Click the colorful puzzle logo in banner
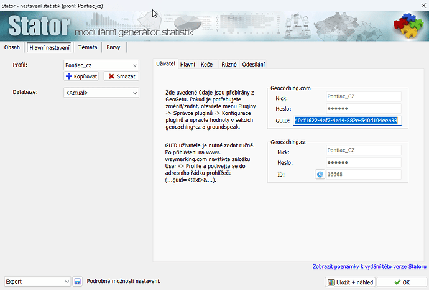 click(408, 25)
